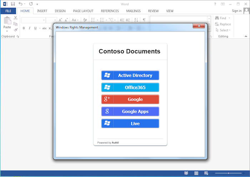
Task: Collapse the ribbon with the chevron
Action: point(246,36)
